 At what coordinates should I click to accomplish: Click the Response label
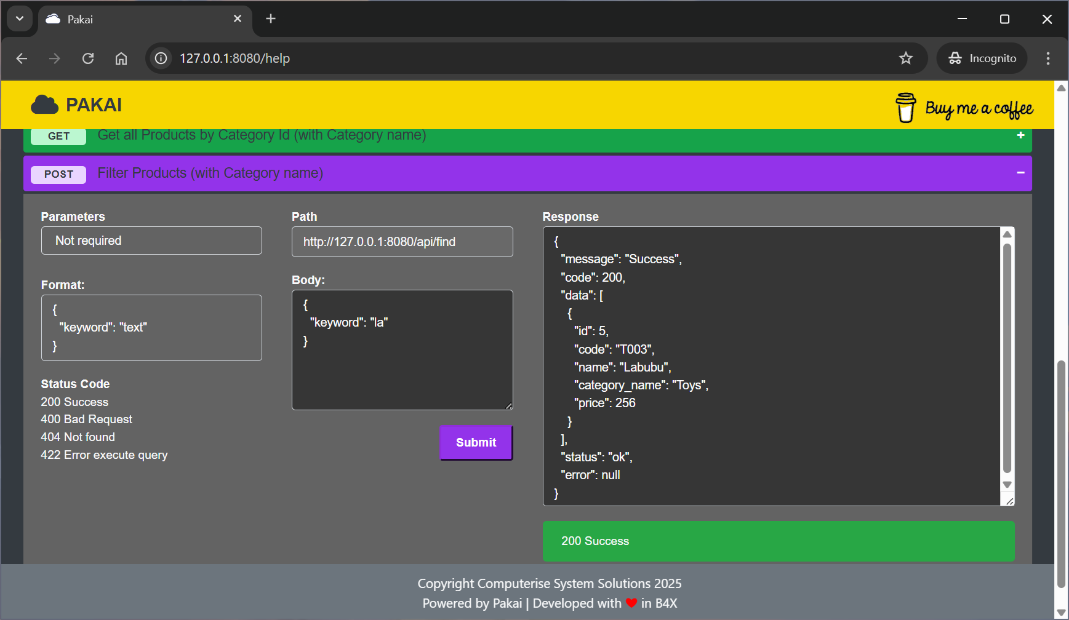(x=571, y=217)
